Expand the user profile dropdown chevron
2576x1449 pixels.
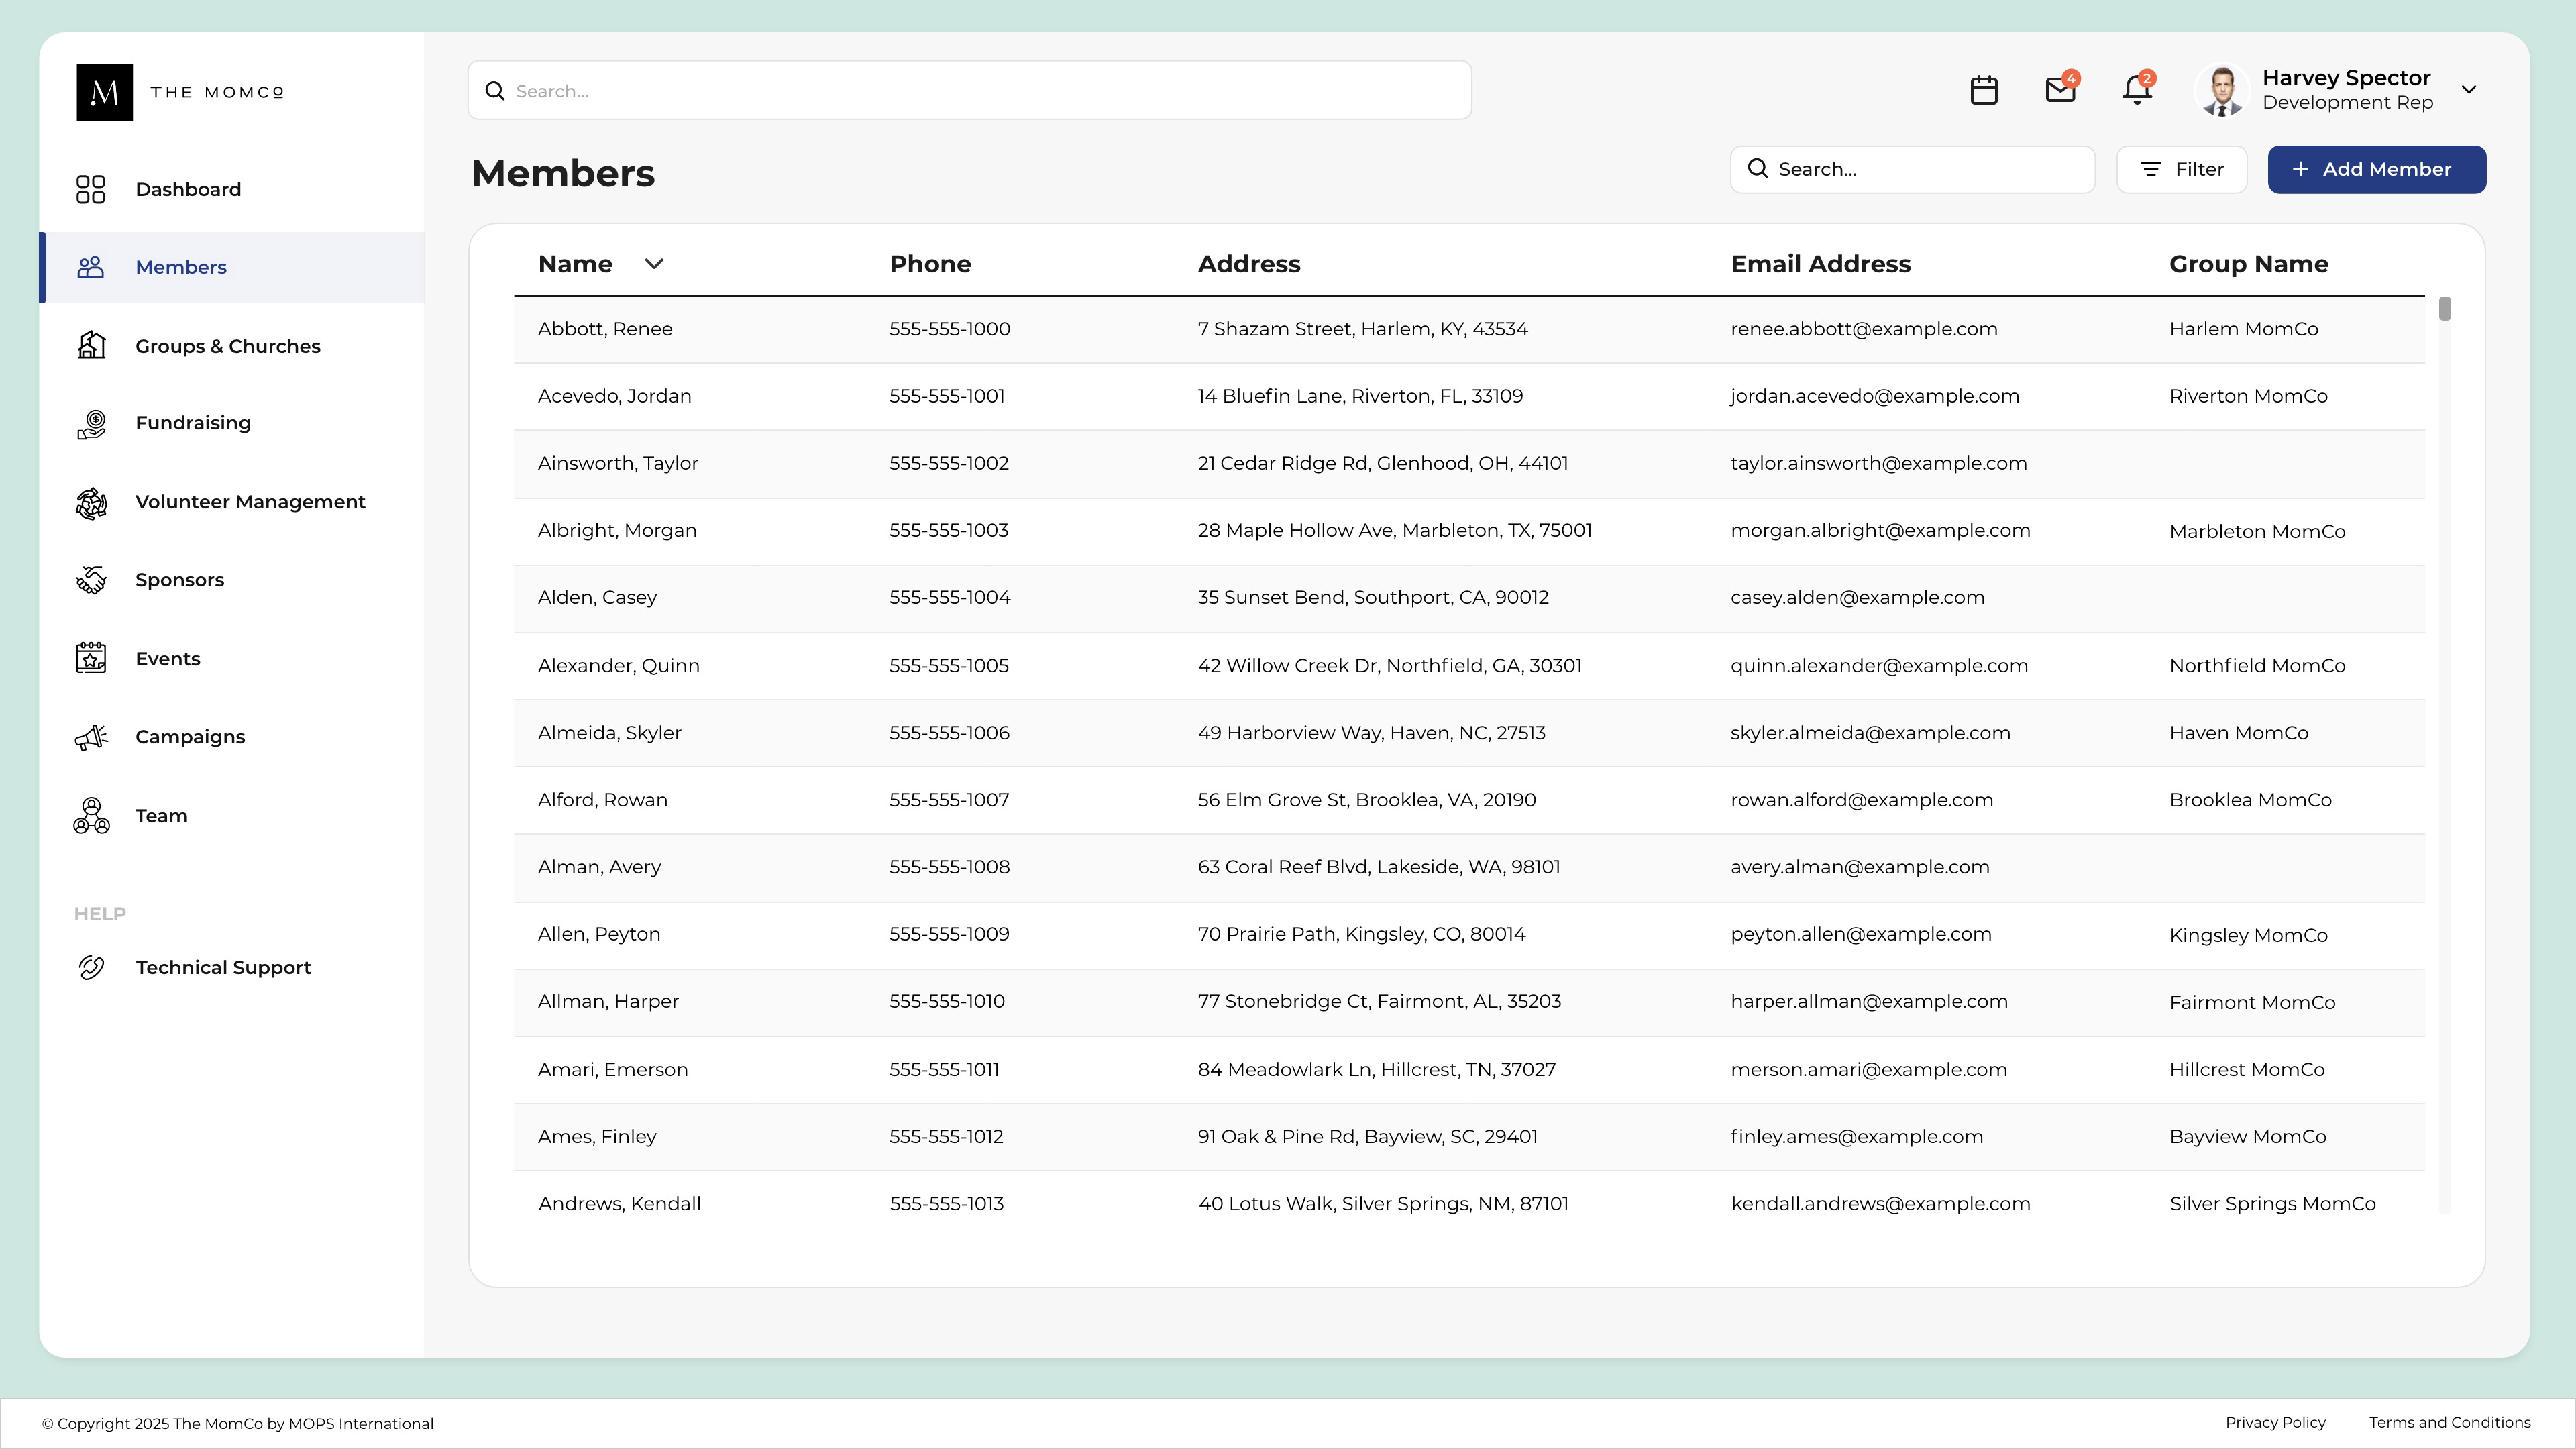[2469, 90]
